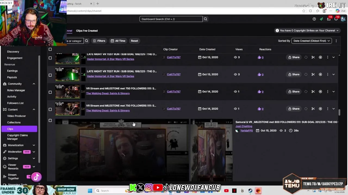
Task: Select checkbox for first Oct 14 clip
Action: [x=50, y=92]
